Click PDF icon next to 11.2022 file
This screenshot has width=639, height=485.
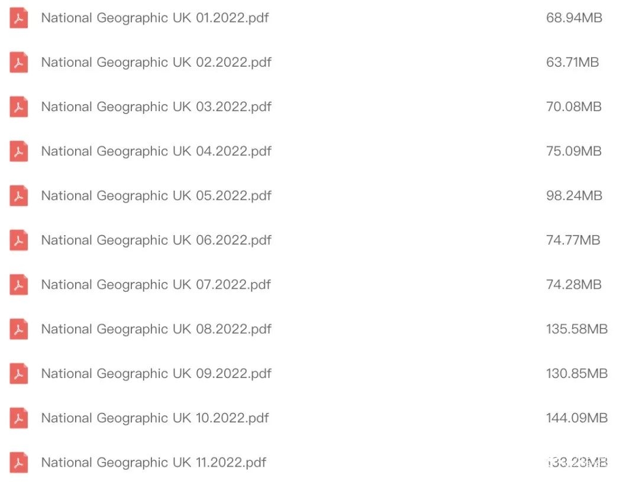19,463
